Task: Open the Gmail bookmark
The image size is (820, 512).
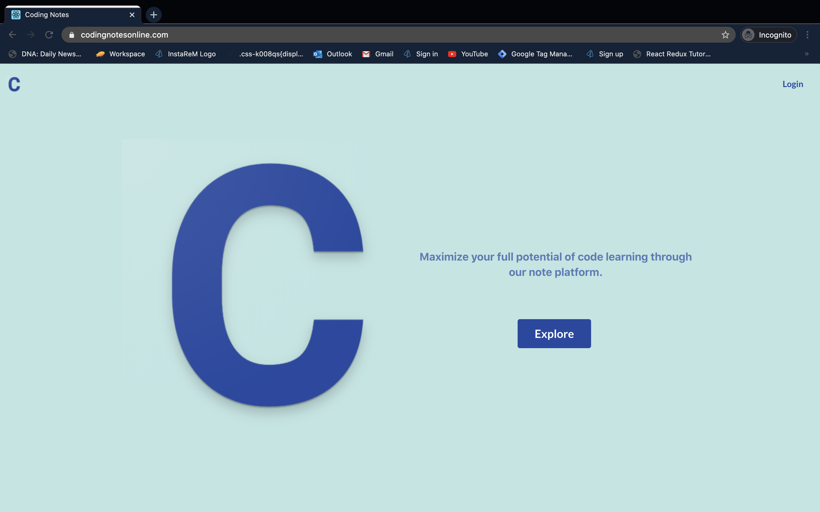Action: click(378, 54)
